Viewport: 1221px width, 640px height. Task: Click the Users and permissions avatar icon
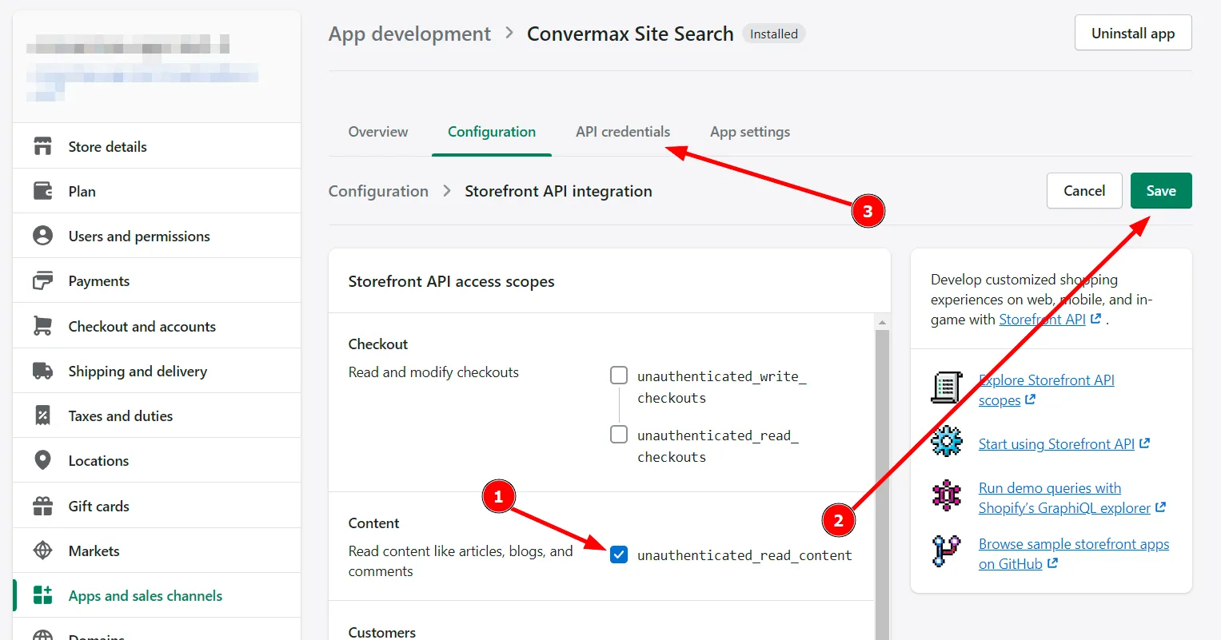click(x=42, y=236)
